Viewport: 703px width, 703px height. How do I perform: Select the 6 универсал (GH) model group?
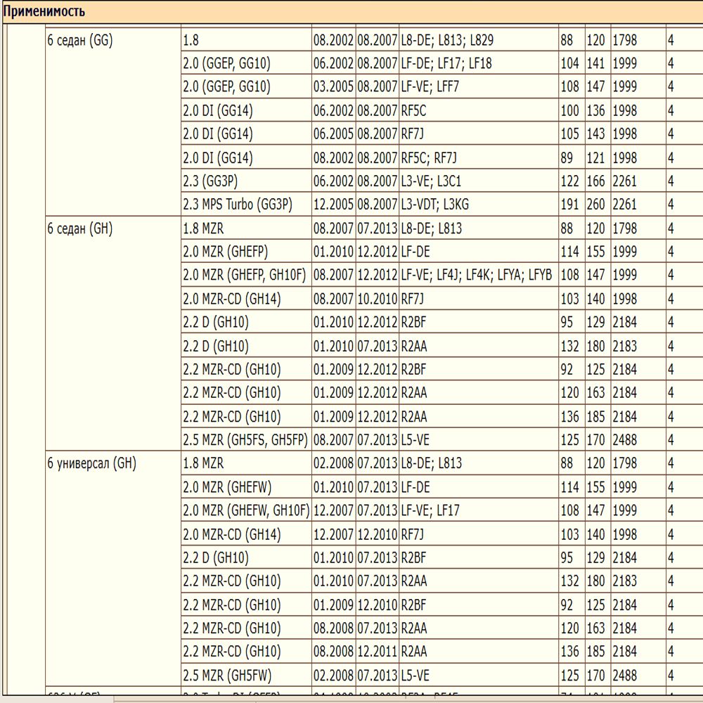[x=92, y=463]
